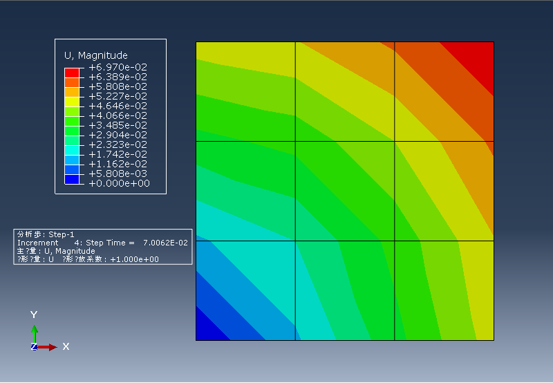The height and width of the screenshot is (383, 553).
Task: Click the red swatch in the legend
Action: pos(72,72)
